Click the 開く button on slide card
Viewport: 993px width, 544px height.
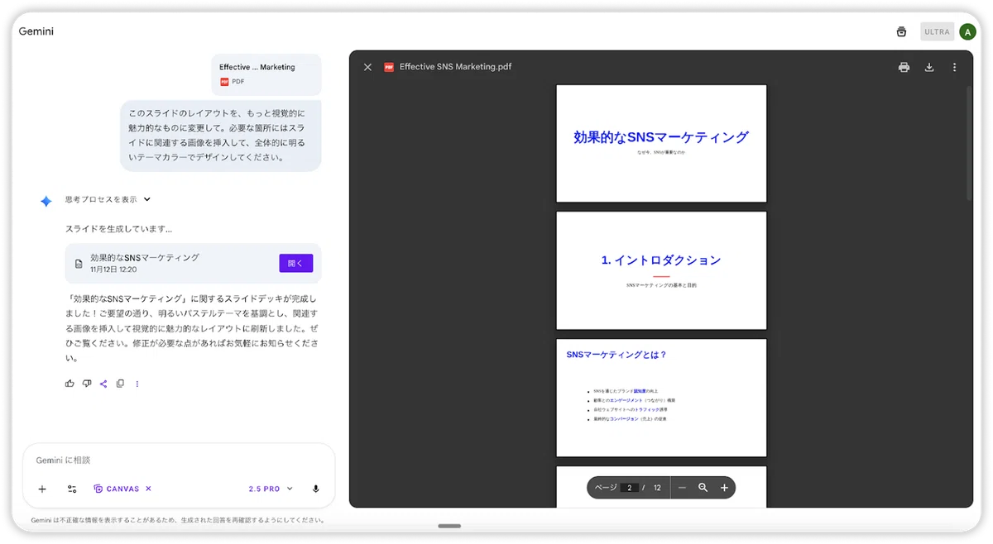[295, 263]
